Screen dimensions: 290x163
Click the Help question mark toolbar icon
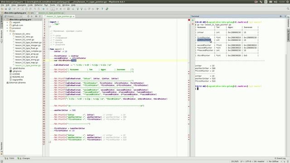pos(102,9)
